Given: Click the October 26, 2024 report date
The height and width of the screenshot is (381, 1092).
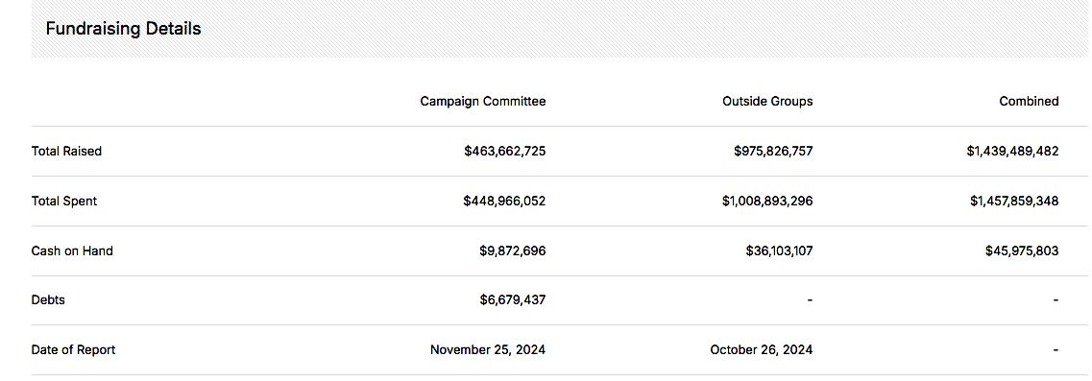Looking at the screenshot, I should pyautogui.click(x=762, y=349).
